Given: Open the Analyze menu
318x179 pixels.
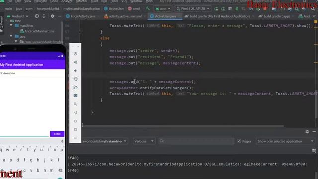Looking at the screenshot, I should point(67,1).
